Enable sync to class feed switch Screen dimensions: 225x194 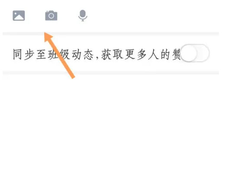tap(195, 53)
